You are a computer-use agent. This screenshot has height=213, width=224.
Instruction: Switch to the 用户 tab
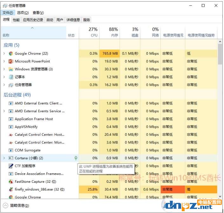click(x=59, y=20)
